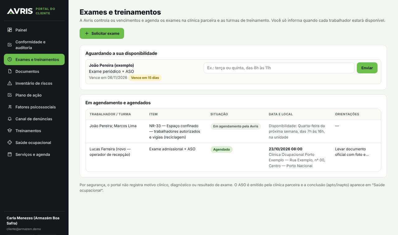Click the Exame admissional + ASO cell
Screen dimensions: 398x235
172,149
